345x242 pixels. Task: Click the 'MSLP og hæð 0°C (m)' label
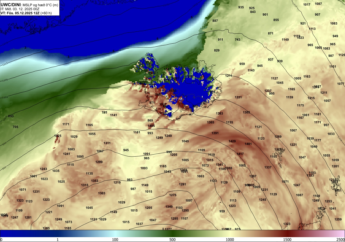40,5
